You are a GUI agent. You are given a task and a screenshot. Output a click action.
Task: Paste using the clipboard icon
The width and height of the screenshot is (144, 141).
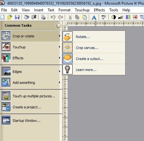point(85,17)
